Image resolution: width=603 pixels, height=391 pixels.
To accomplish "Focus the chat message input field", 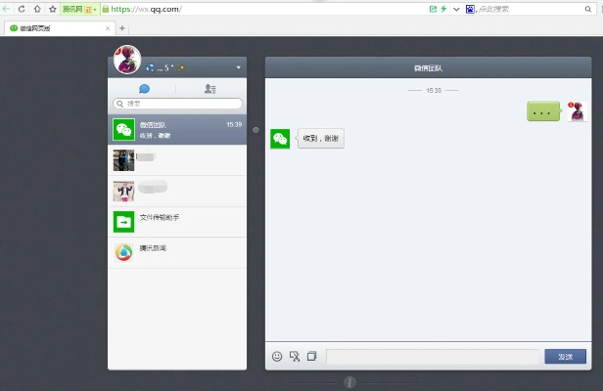I will click(x=432, y=357).
